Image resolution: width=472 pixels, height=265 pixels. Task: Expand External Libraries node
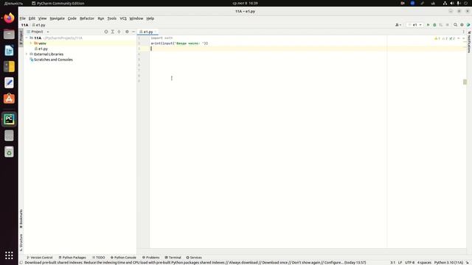(x=27, y=54)
